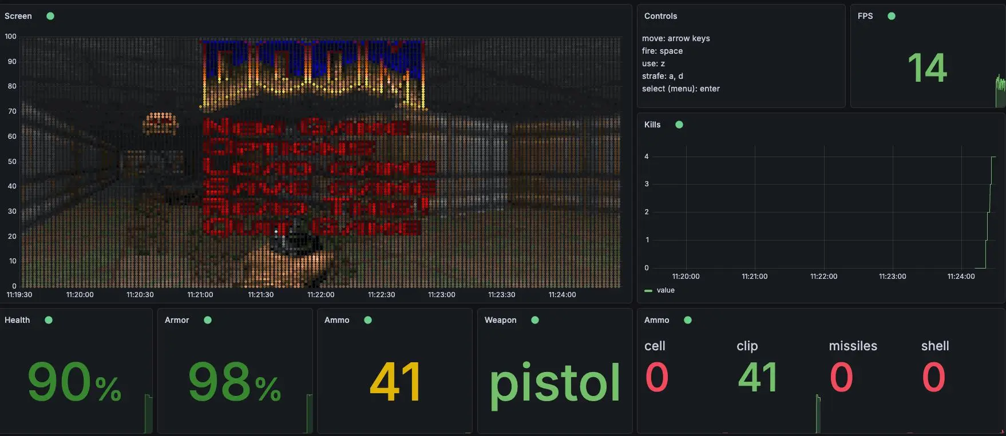
Task: Click the green status dot beside FPS title
Action: tap(891, 16)
